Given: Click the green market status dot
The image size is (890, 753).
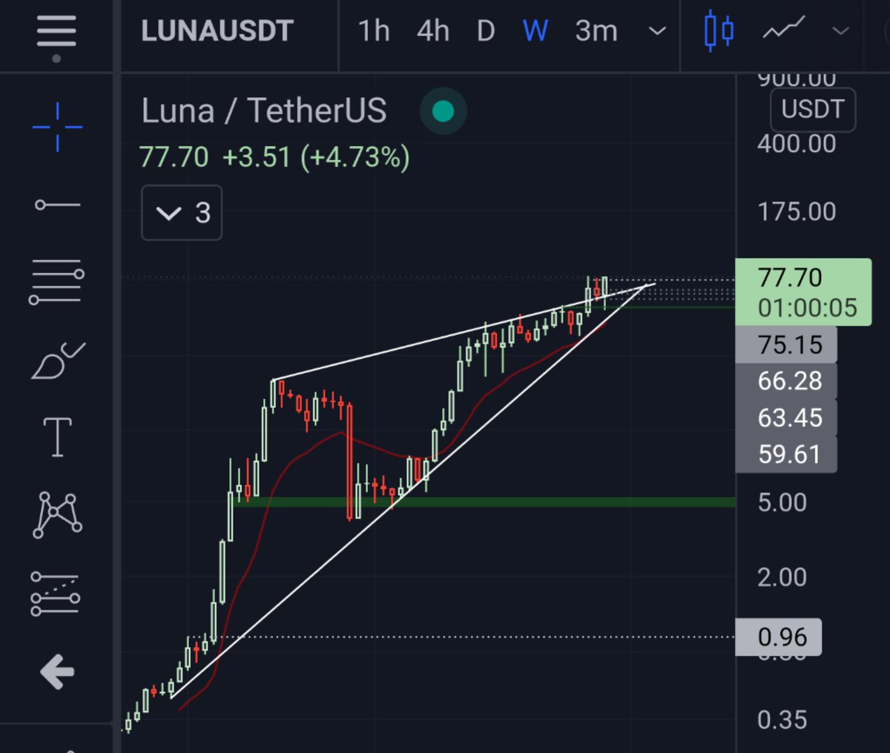Looking at the screenshot, I should [443, 111].
